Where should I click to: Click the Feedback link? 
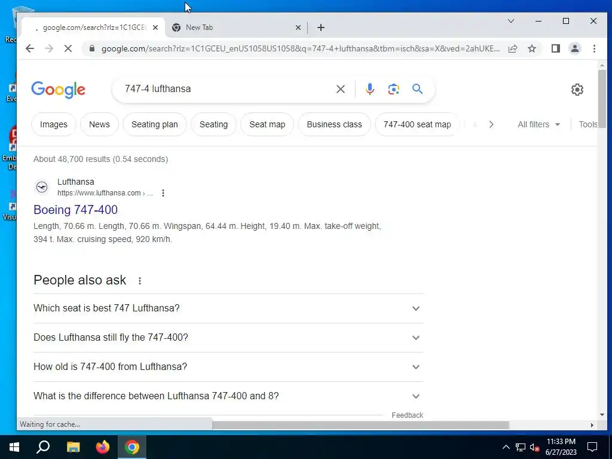click(407, 415)
